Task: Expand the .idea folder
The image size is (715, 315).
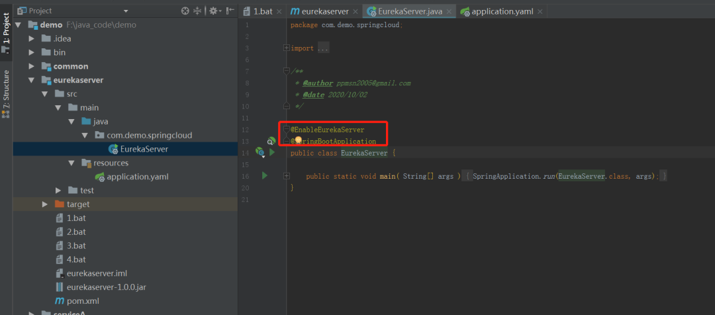Action: point(32,39)
